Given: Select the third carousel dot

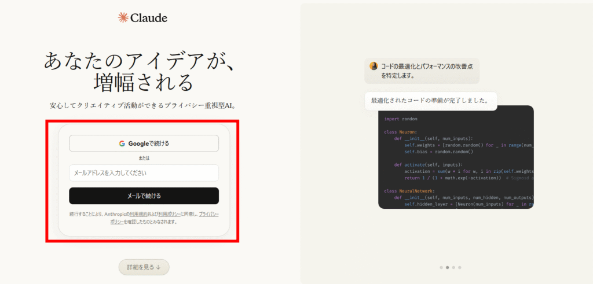Looking at the screenshot, I should 453,267.
